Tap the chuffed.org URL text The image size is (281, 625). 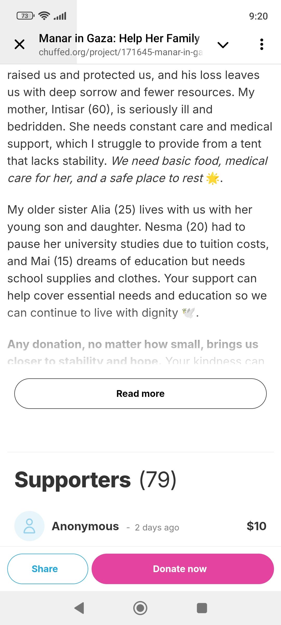[x=121, y=52]
